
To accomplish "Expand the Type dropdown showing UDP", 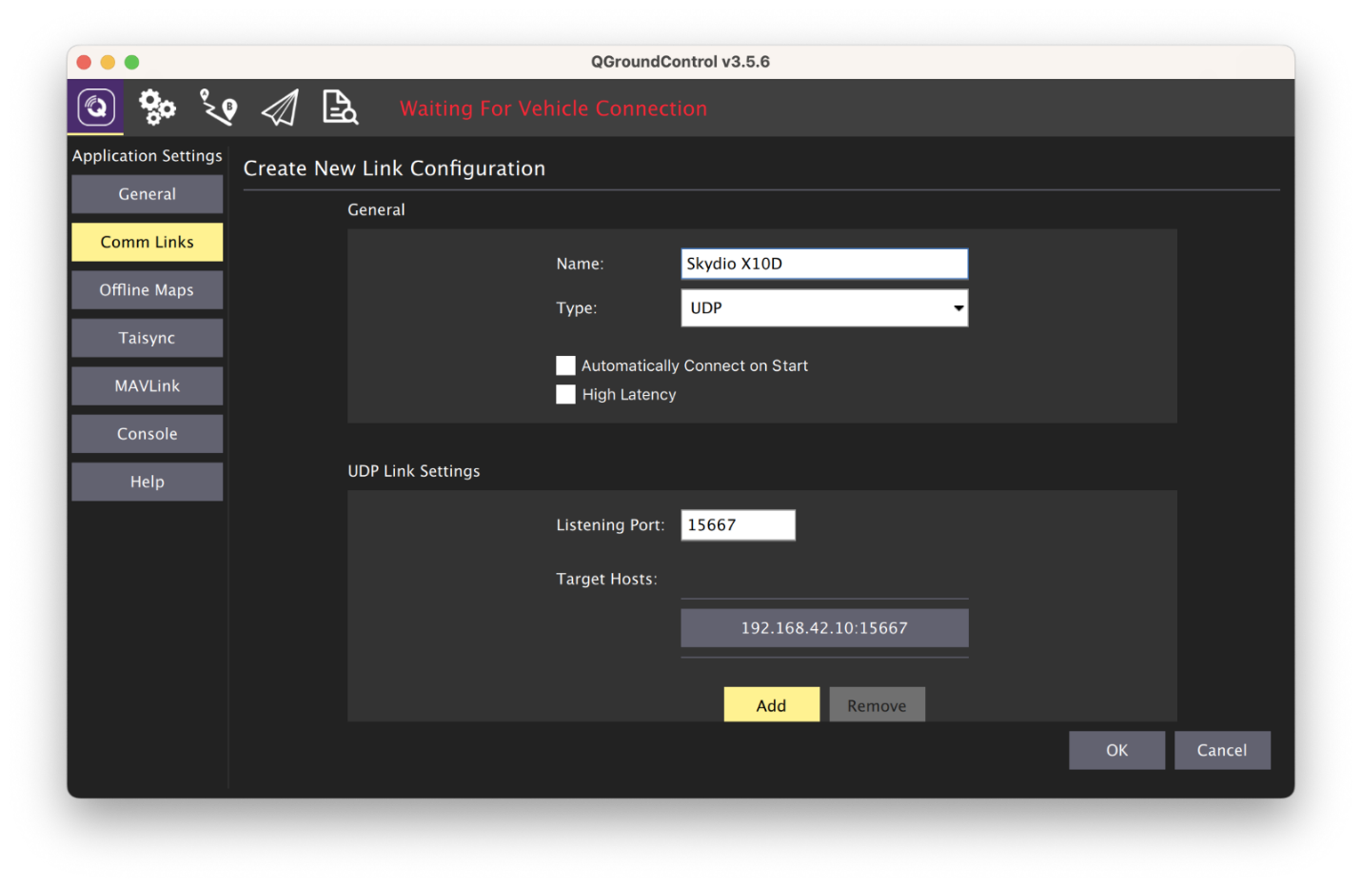I will point(824,308).
